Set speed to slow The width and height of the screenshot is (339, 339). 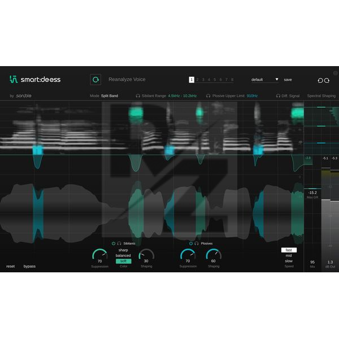click(x=289, y=261)
